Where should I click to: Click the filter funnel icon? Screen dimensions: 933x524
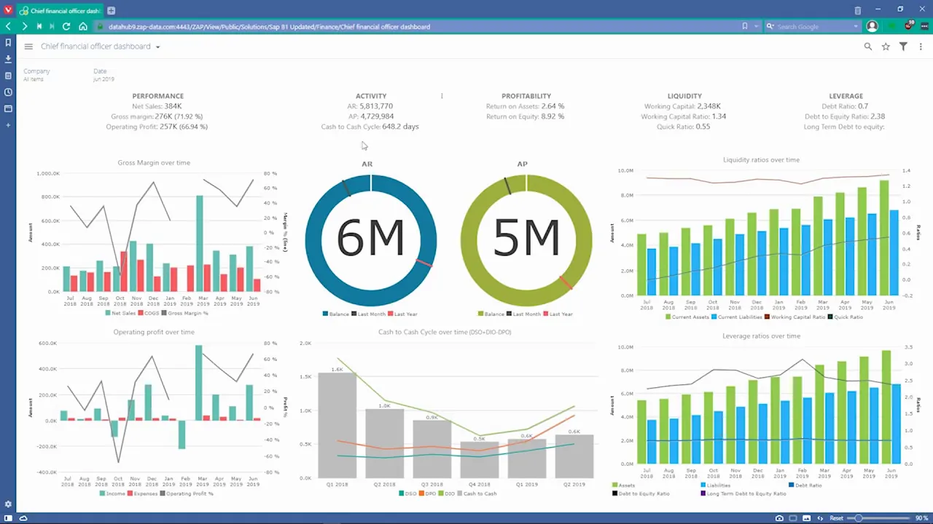pyautogui.click(x=903, y=46)
